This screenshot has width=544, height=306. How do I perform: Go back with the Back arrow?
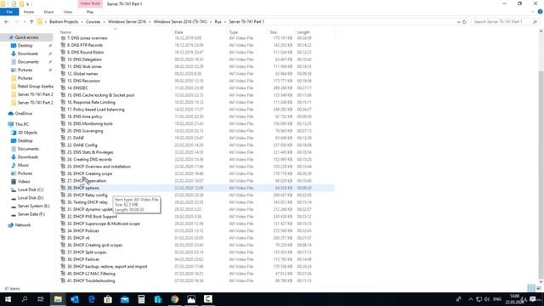7,21
